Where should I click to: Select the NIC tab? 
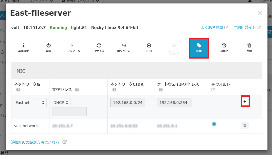(x=199, y=48)
